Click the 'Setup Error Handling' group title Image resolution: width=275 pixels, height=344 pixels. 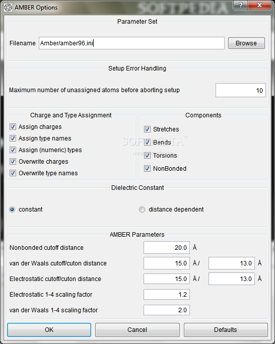137,68
